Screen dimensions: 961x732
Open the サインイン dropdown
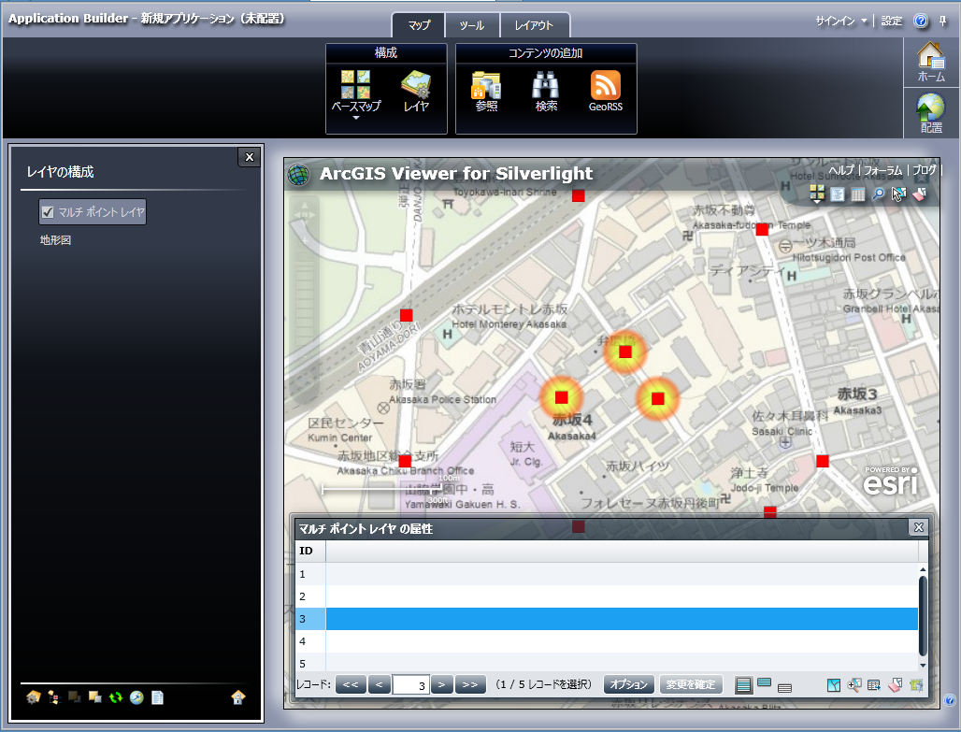[841, 21]
